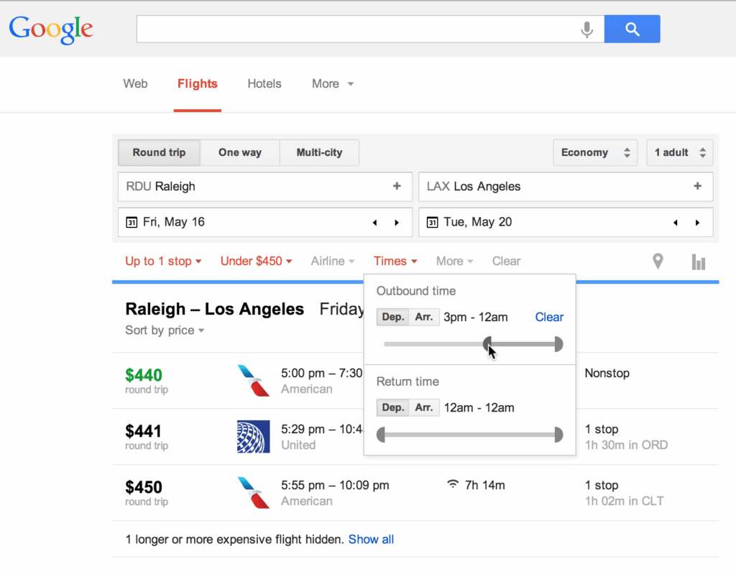The image size is (736, 579).
Task: Click Show all hidden flights link
Action: 371,539
